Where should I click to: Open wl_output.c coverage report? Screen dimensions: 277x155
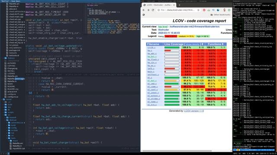pyautogui.click(x=154, y=96)
